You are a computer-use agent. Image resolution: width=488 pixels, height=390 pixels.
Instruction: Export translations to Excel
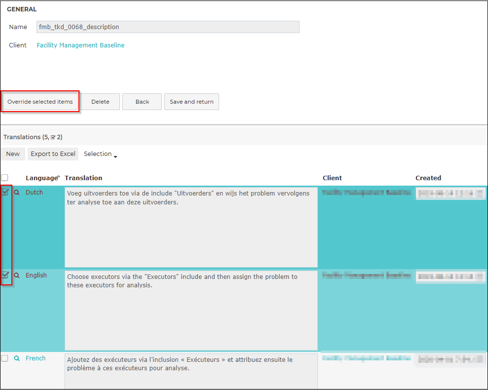point(53,154)
